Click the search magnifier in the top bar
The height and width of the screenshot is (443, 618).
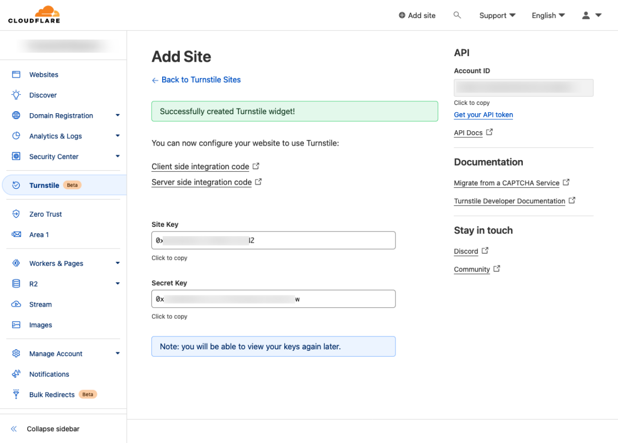pos(457,15)
